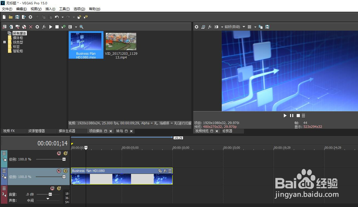
Task: Click the Capture Video icon in Project Media
Action: tap(18, 27)
